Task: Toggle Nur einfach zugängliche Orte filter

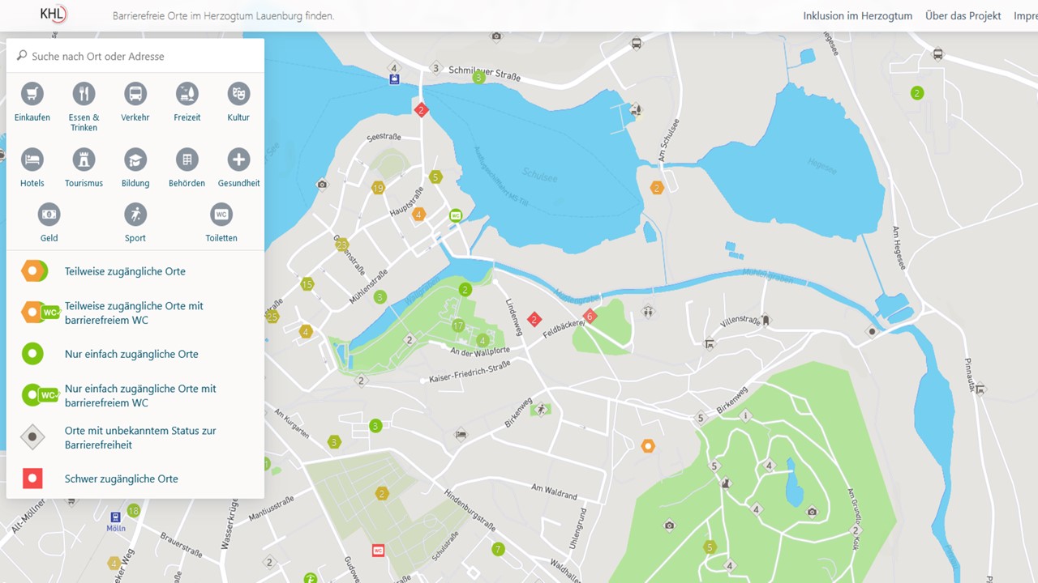Action: click(131, 354)
